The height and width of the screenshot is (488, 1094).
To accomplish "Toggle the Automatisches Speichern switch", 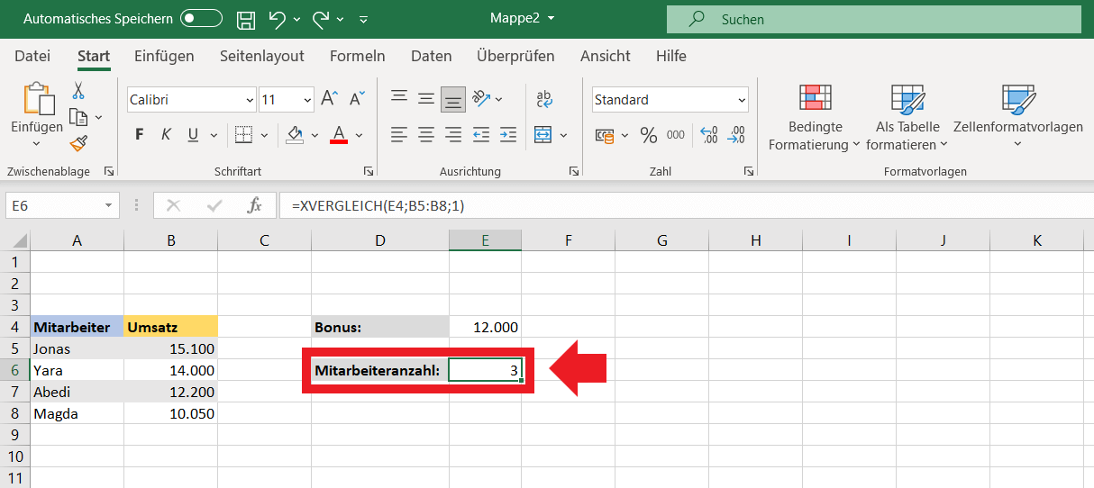I will [201, 18].
